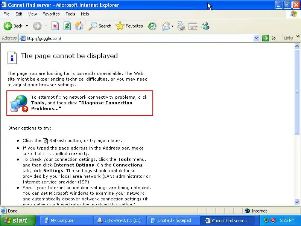Click the 6:25 PM clock
This screenshot has width=301, height=226.
[x=287, y=220]
